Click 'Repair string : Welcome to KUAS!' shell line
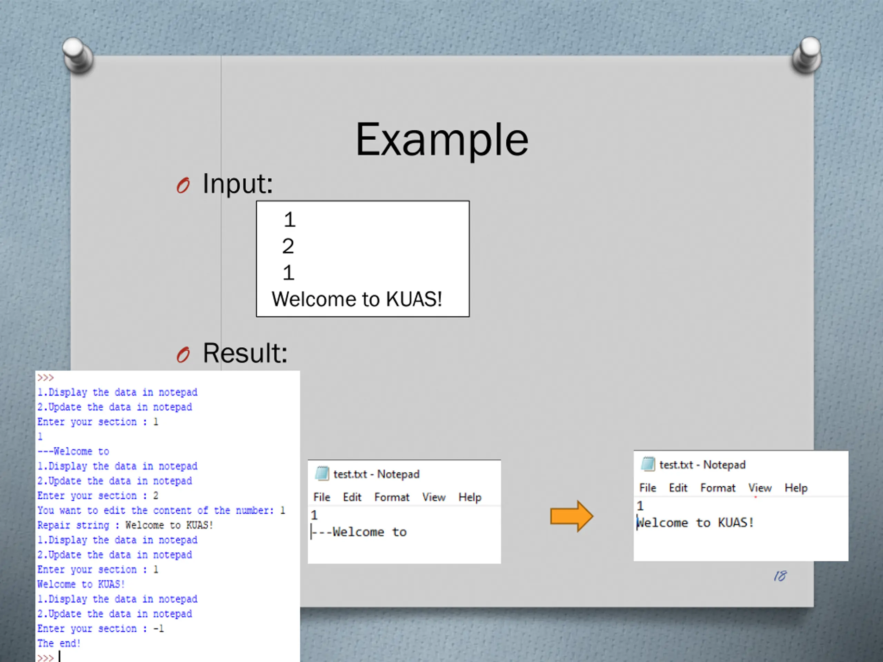Screen dimensions: 883x662 (125, 525)
